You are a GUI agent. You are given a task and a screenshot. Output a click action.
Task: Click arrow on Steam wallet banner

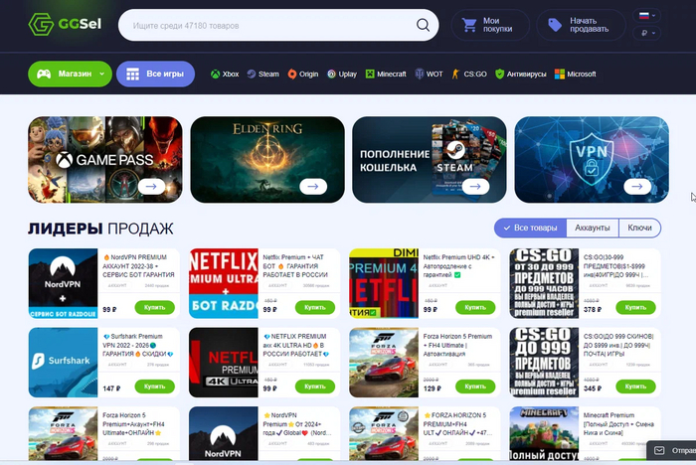pyautogui.click(x=475, y=187)
